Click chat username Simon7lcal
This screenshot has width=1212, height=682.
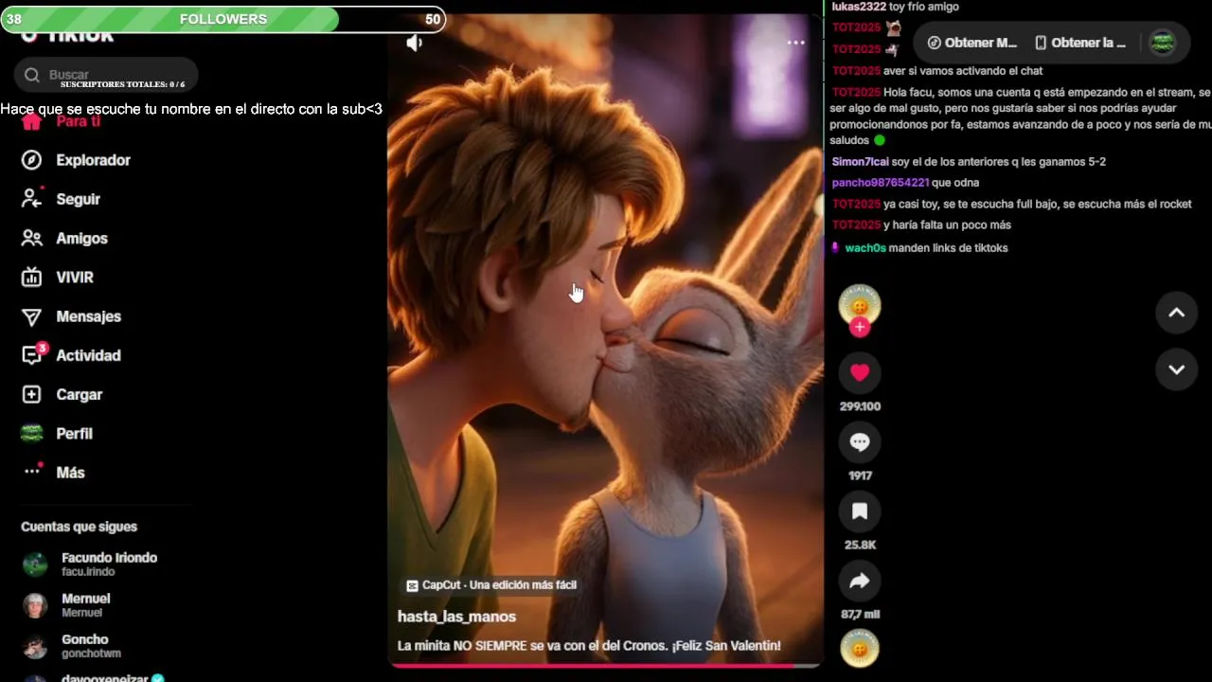(x=860, y=162)
